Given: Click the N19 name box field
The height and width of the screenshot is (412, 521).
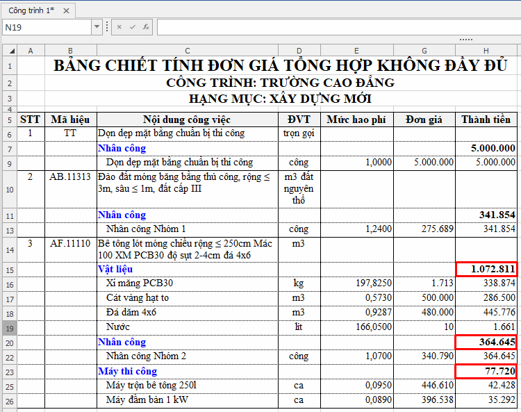Looking at the screenshot, I should click(x=47, y=27).
